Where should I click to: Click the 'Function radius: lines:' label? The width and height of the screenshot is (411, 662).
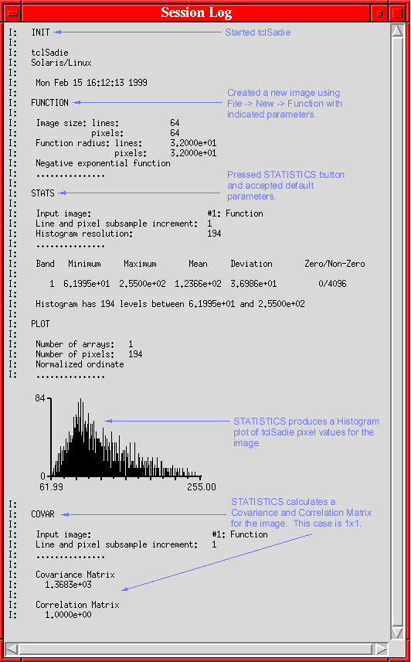(90, 143)
